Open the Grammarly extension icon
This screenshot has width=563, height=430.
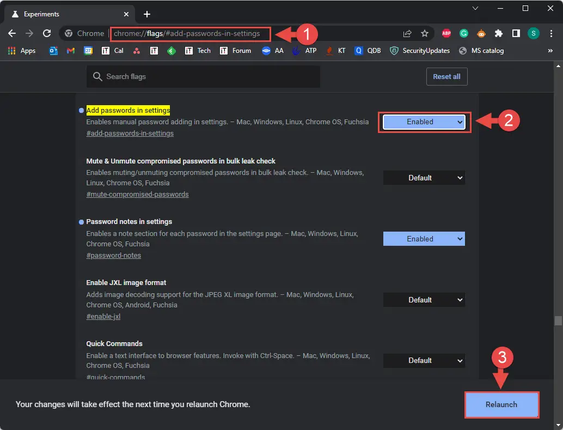coord(464,33)
